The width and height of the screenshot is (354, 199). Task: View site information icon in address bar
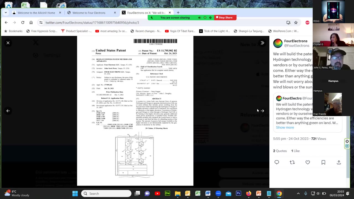pyautogui.click(x=41, y=23)
